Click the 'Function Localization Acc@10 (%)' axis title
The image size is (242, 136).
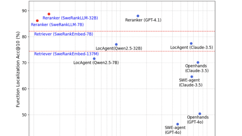tap(18, 69)
